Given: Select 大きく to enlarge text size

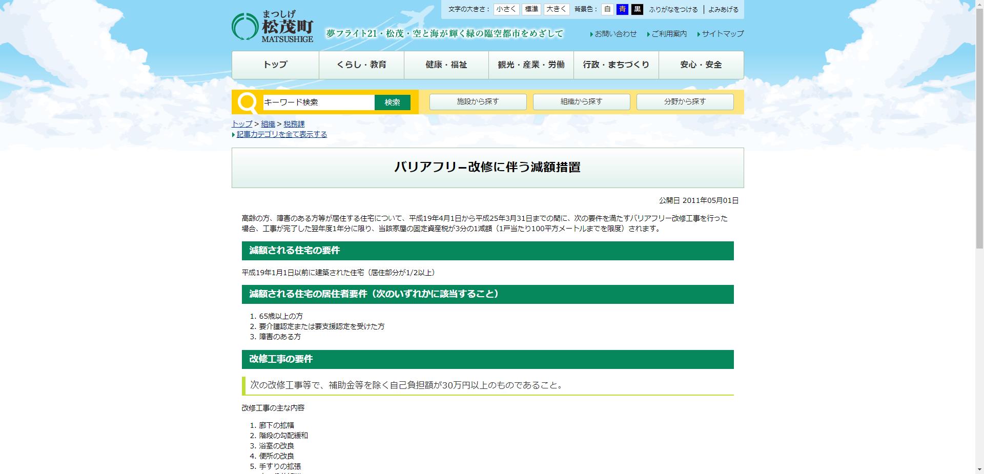Looking at the screenshot, I should tap(556, 9).
